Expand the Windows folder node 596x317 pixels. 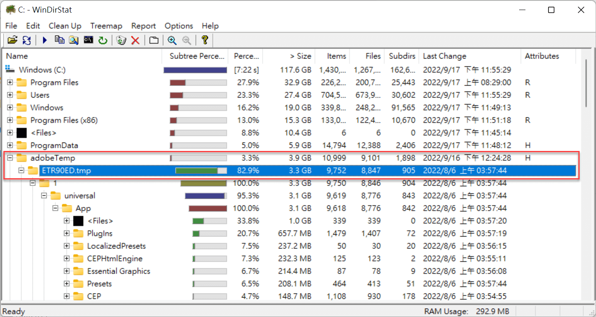tap(10, 108)
